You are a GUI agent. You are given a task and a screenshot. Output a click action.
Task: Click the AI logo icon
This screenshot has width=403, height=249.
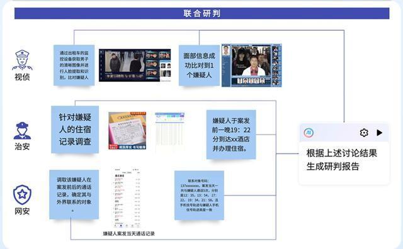(309, 133)
